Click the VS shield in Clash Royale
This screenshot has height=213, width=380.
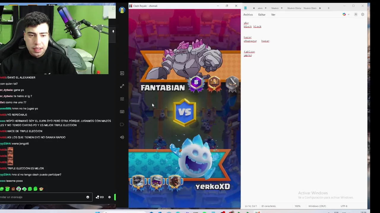[185, 112]
